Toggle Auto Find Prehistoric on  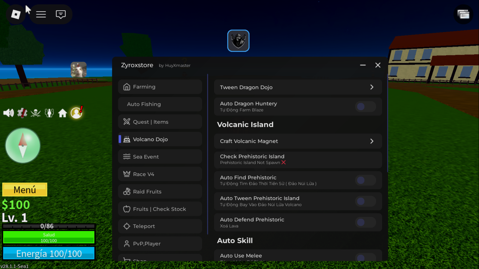365,180
